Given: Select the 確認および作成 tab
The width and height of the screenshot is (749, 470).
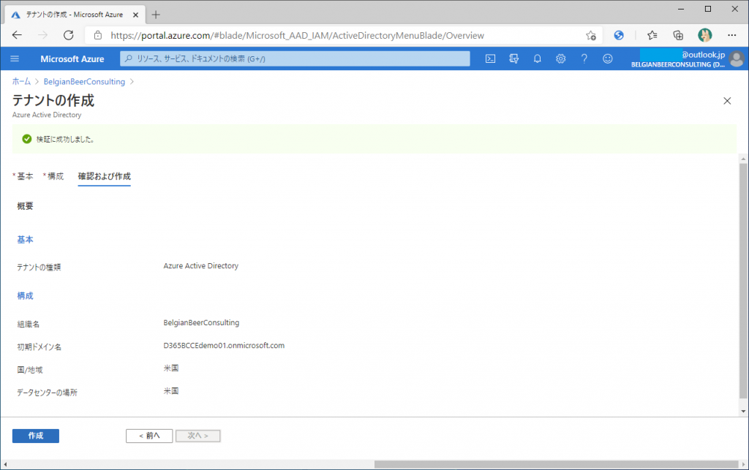Looking at the screenshot, I should point(104,176).
